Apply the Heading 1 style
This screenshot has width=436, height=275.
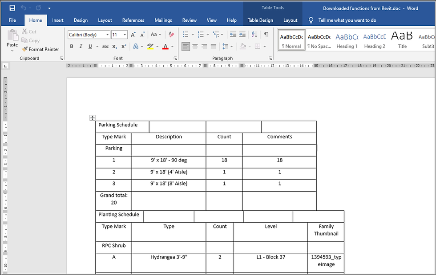(x=347, y=40)
